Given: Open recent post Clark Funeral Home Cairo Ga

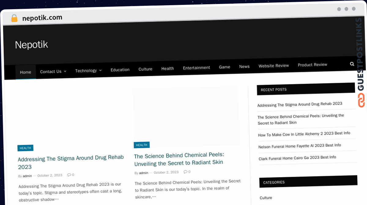Looking at the screenshot, I should point(297,158).
